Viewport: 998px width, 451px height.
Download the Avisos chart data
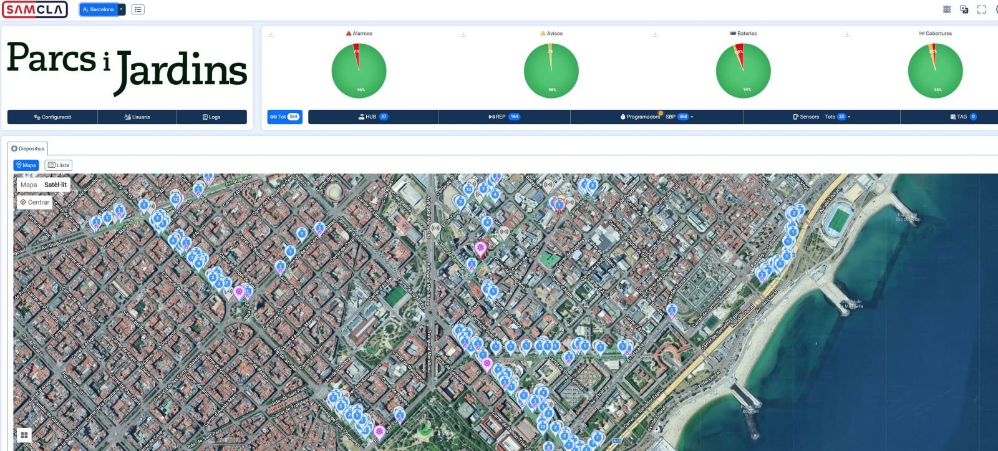[463, 34]
